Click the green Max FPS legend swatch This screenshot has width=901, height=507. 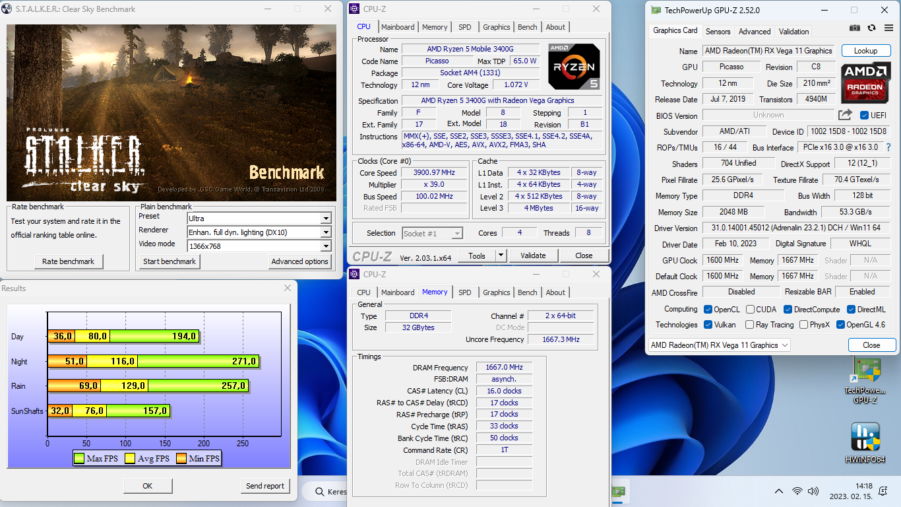coord(79,458)
